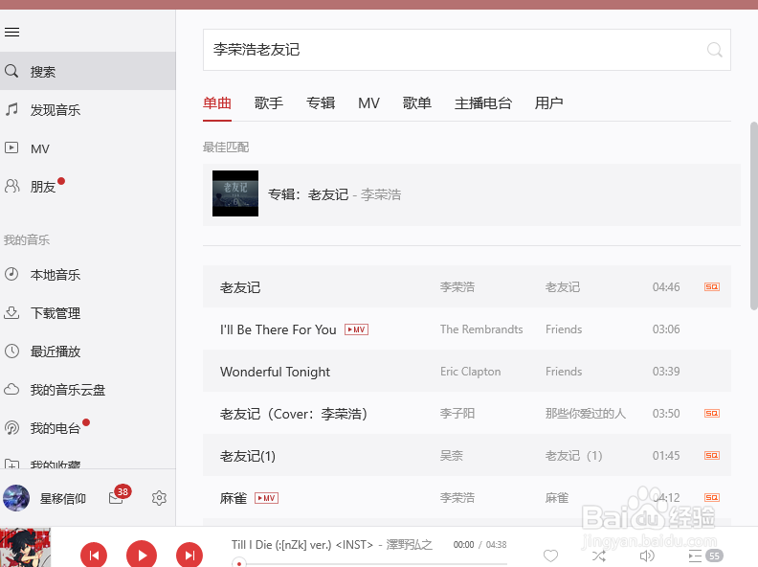Image resolution: width=758 pixels, height=567 pixels.
Task: Click MV badge next to I'll Be There For You
Action: tap(356, 329)
